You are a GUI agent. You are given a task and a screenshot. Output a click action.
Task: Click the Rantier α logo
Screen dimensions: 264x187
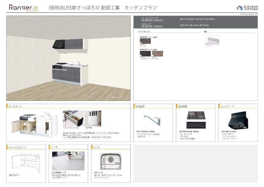click(x=23, y=7)
